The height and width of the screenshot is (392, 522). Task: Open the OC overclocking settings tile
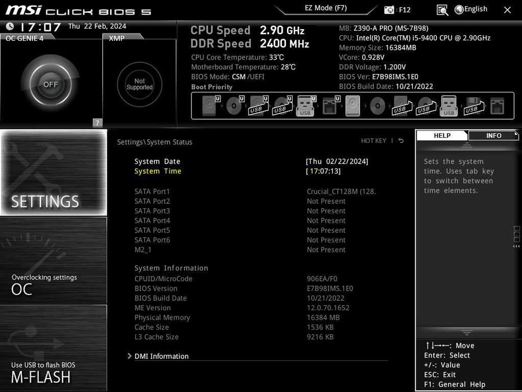[54, 260]
